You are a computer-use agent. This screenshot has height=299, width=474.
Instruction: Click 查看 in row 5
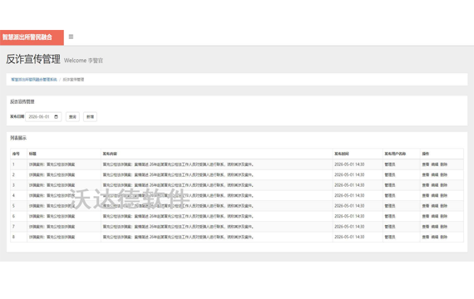point(426,206)
